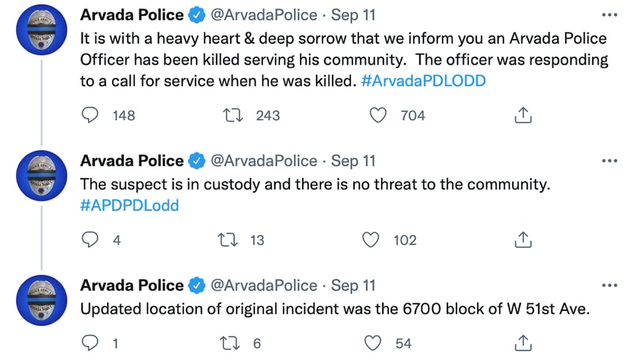Open @ArvadaPolice handle on second tweet
The height and width of the screenshot is (360, 636).
264,161
